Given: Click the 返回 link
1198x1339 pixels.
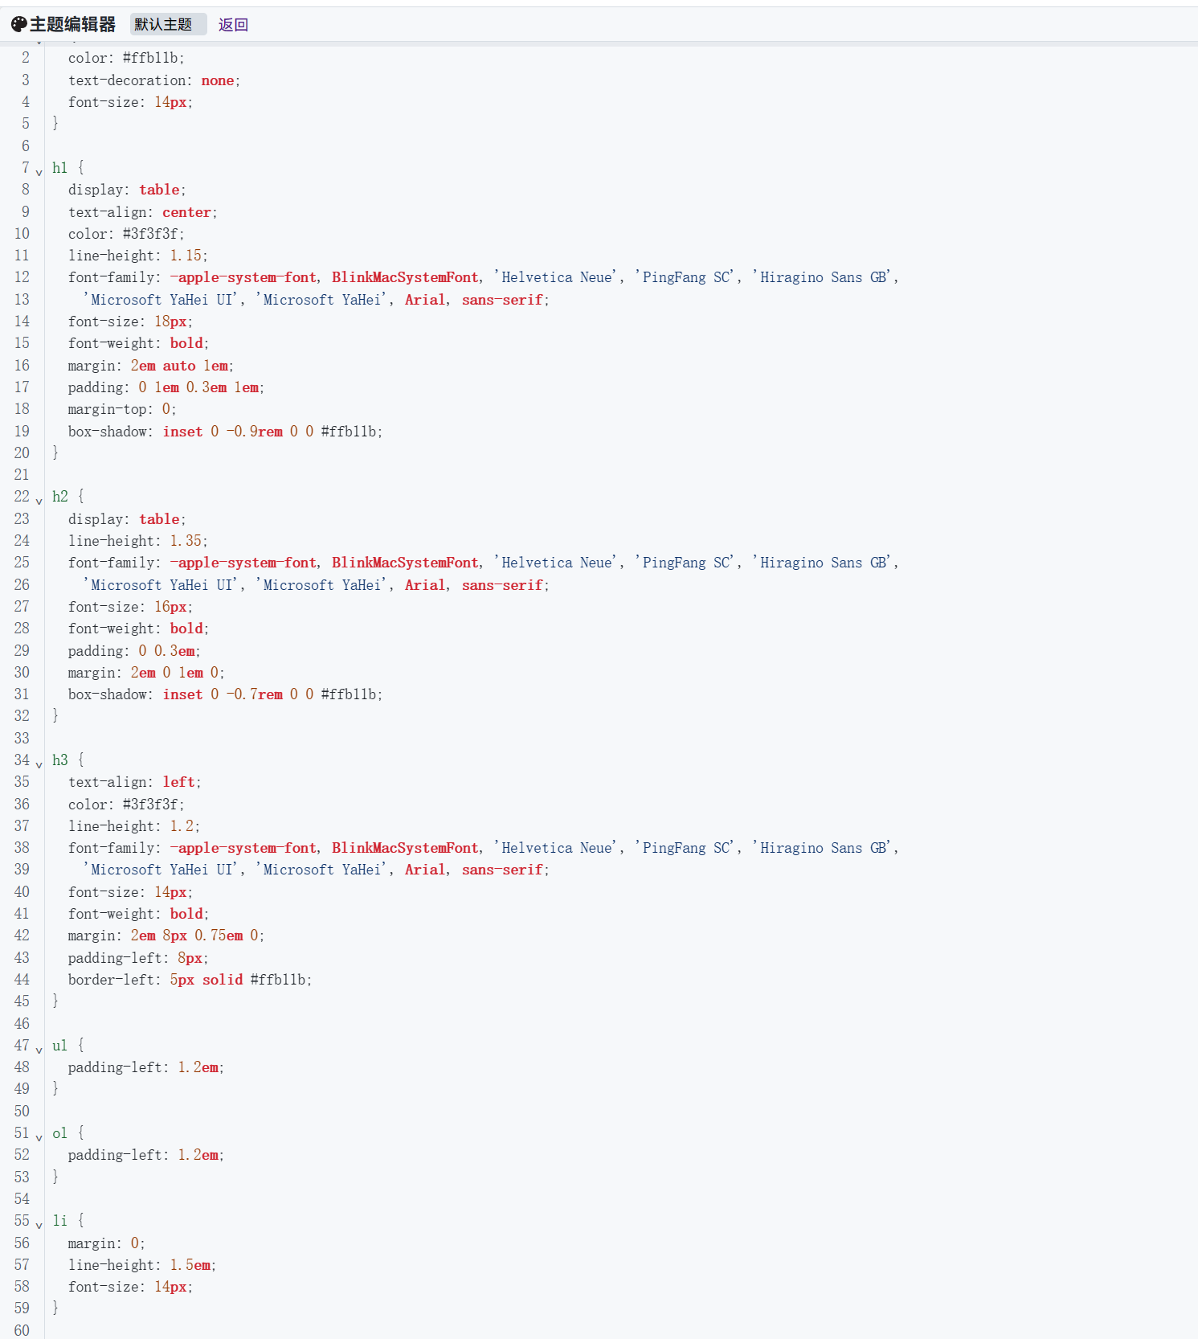Looking at the screenshot, I should coord(233,24).
